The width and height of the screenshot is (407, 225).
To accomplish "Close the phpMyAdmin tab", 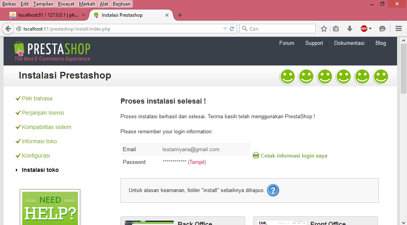I will [83, 15].
